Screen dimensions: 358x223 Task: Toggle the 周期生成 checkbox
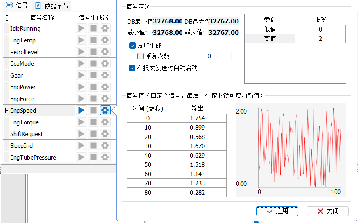pos(133,46)
